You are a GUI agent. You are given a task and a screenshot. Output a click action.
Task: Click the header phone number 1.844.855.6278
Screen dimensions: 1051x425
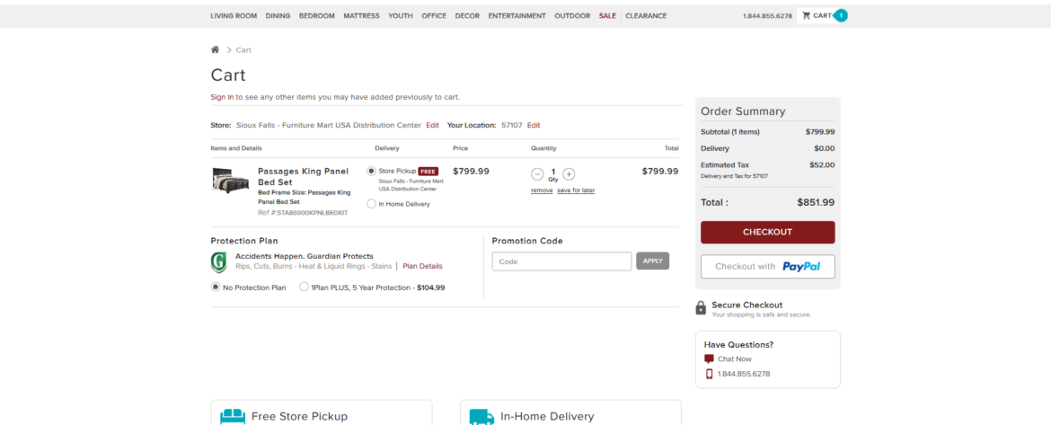pos(767,15)
